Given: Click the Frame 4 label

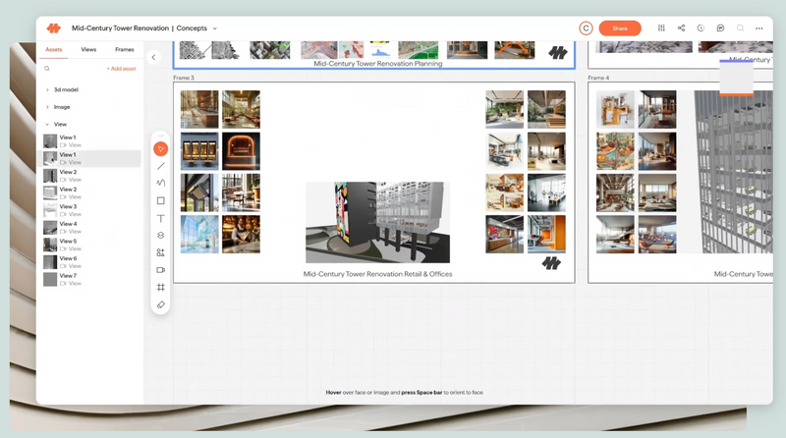Looking at the screenshot, I should 598,78.
